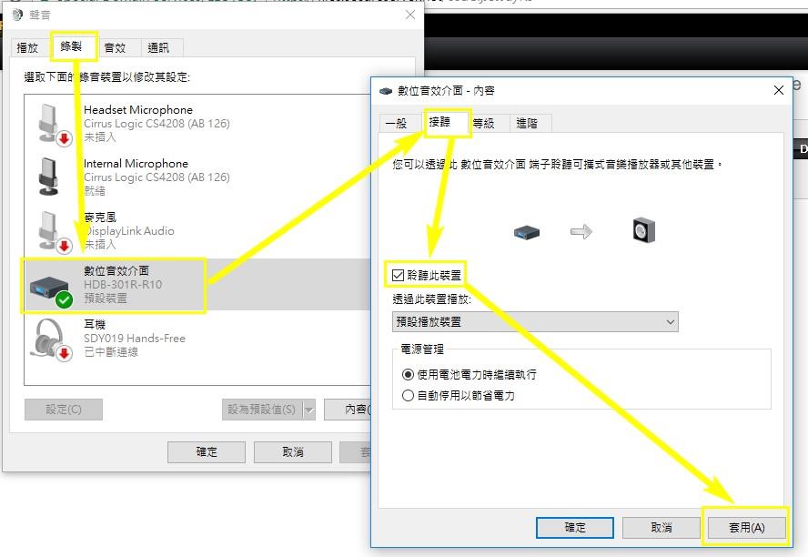Click the digital audio device icon in the Listen diagram

[x=527, y=232]
